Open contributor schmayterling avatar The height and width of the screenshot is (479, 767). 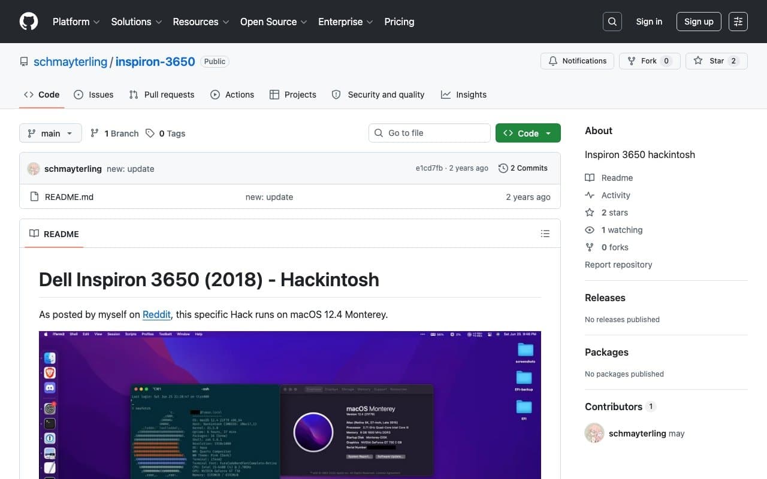(594, 433)
